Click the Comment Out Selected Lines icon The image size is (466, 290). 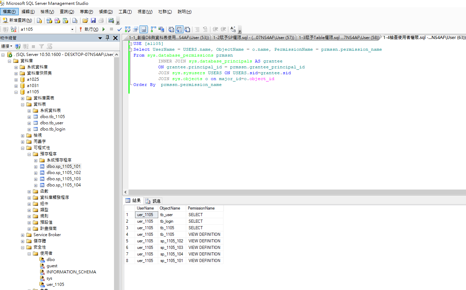click(197, 29)
